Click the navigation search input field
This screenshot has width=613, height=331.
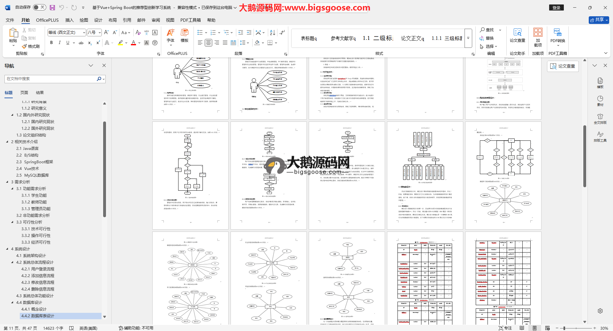click(x=51, y=79)
